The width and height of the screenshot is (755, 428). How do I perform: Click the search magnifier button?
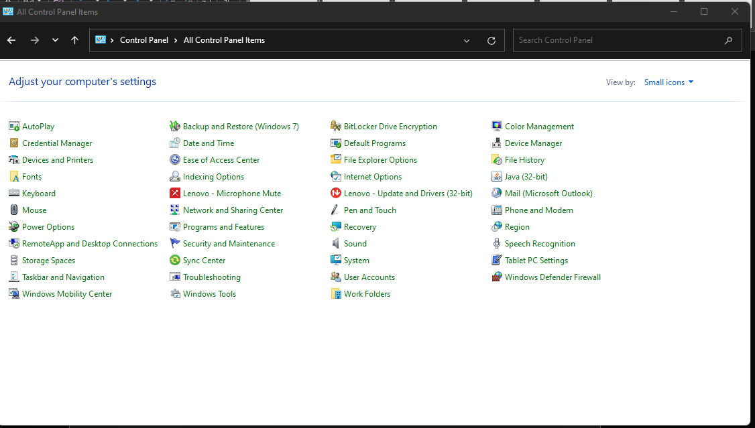[729, 40]
